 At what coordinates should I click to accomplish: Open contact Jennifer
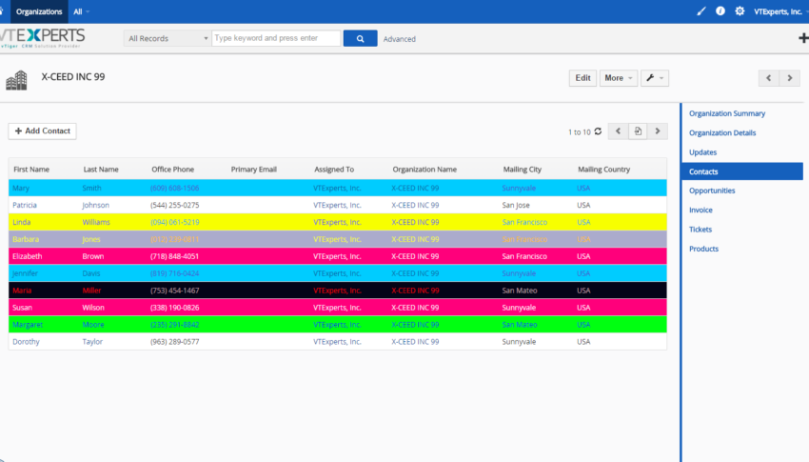[26, 273]
